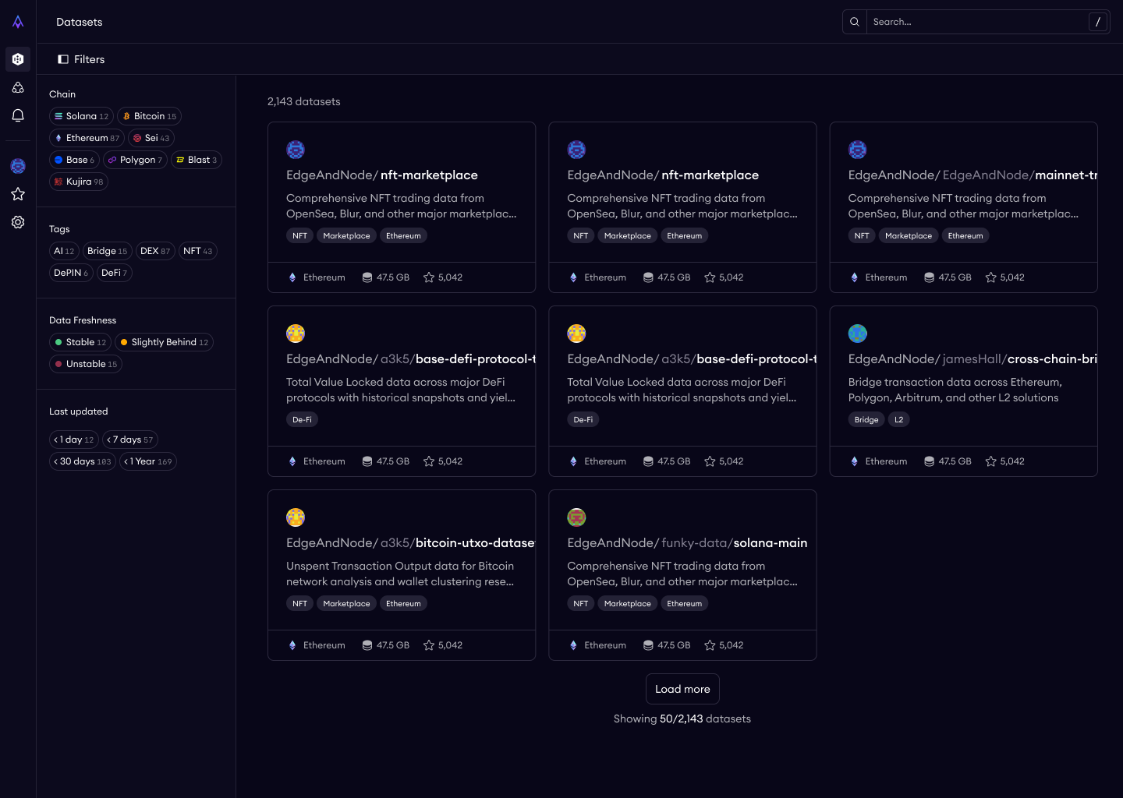Enable the DEX tag filter

pos(154,251)
